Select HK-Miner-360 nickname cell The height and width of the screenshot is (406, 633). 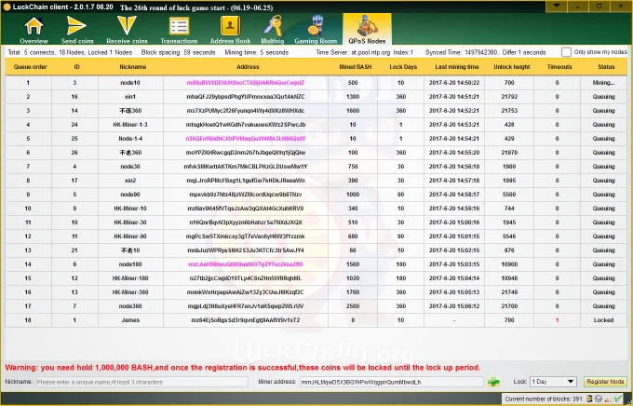[x=130, y=292]
